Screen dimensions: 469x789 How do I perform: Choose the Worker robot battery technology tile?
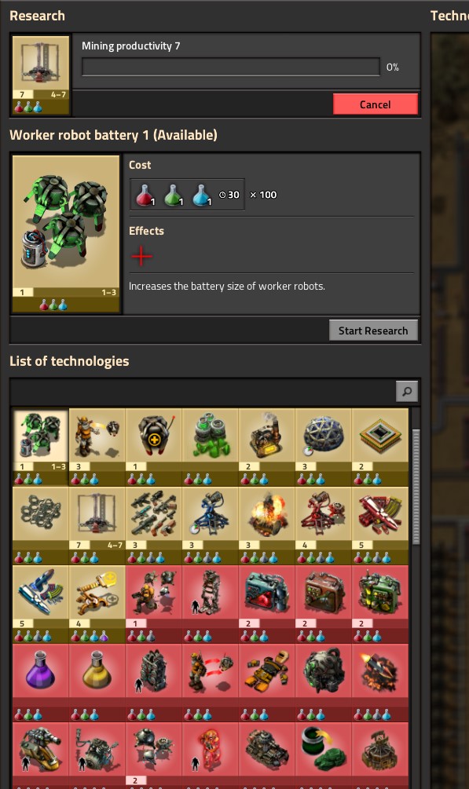40,447
